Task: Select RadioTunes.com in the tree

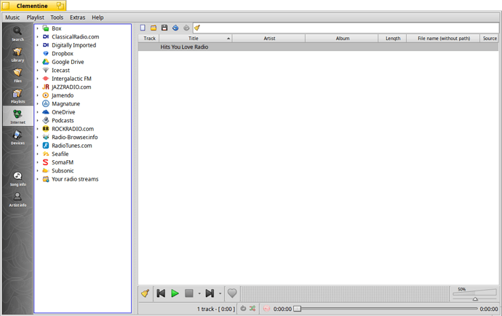Action: tap(72, 145)
